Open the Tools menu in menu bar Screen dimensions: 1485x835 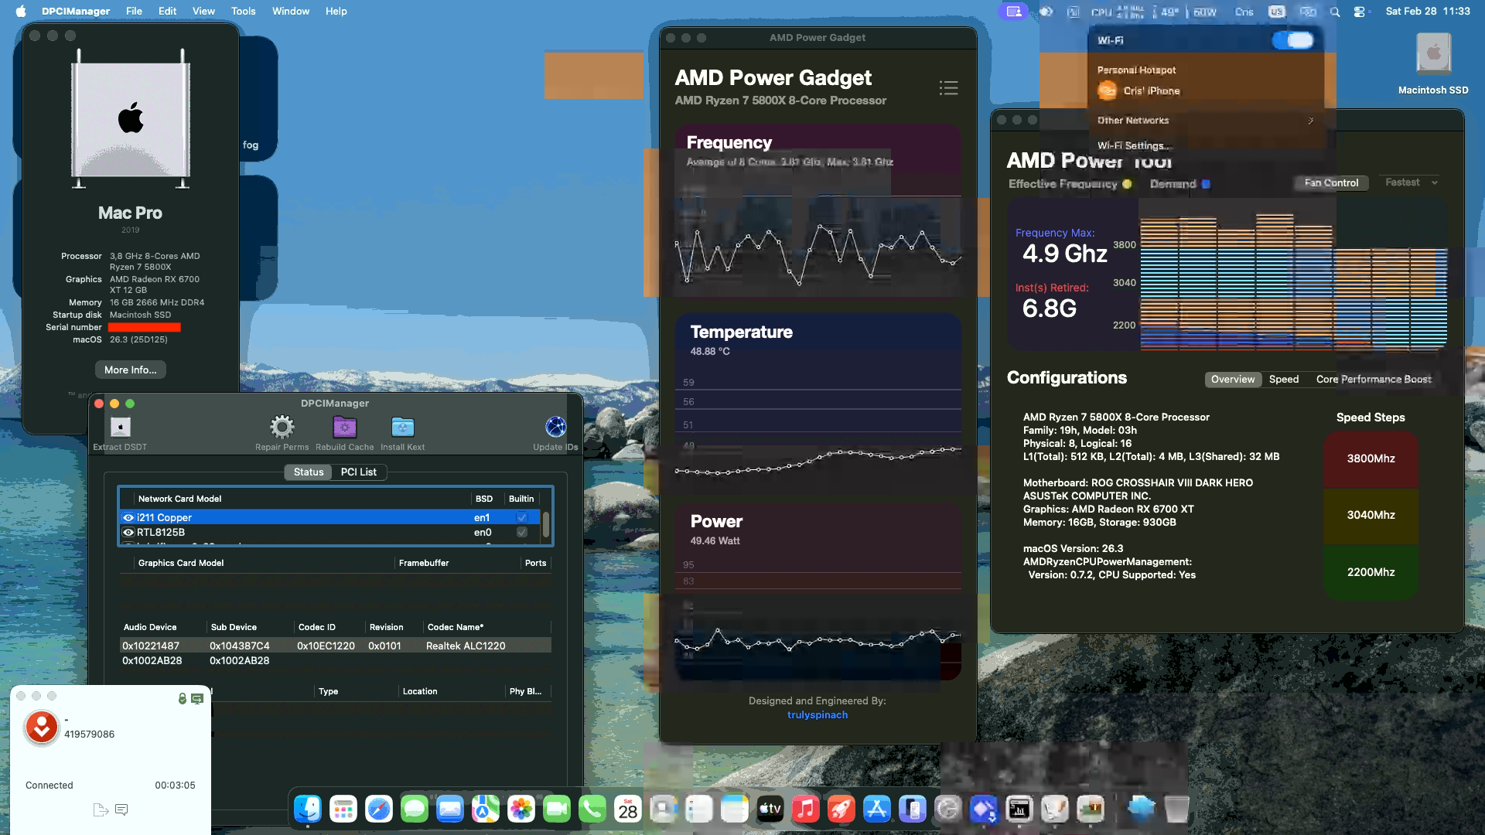click(243, 12)
